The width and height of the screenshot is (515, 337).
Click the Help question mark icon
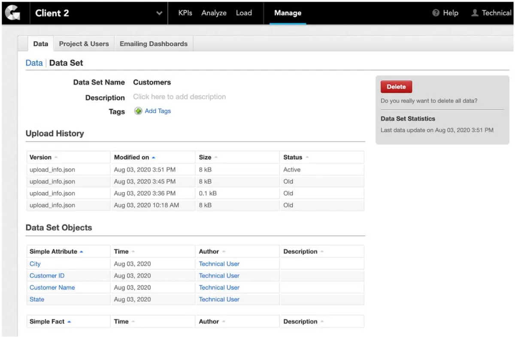coord(436,13)
